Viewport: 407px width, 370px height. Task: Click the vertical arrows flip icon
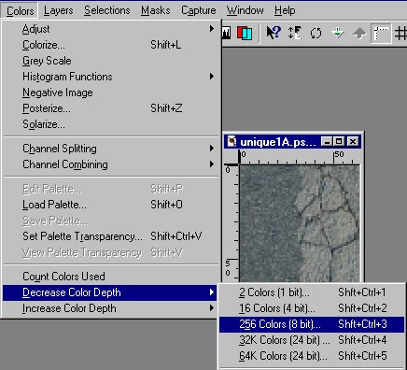click(294, 33)
